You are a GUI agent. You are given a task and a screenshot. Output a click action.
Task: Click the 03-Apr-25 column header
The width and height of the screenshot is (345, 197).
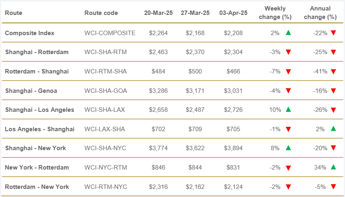coord(233,13)
